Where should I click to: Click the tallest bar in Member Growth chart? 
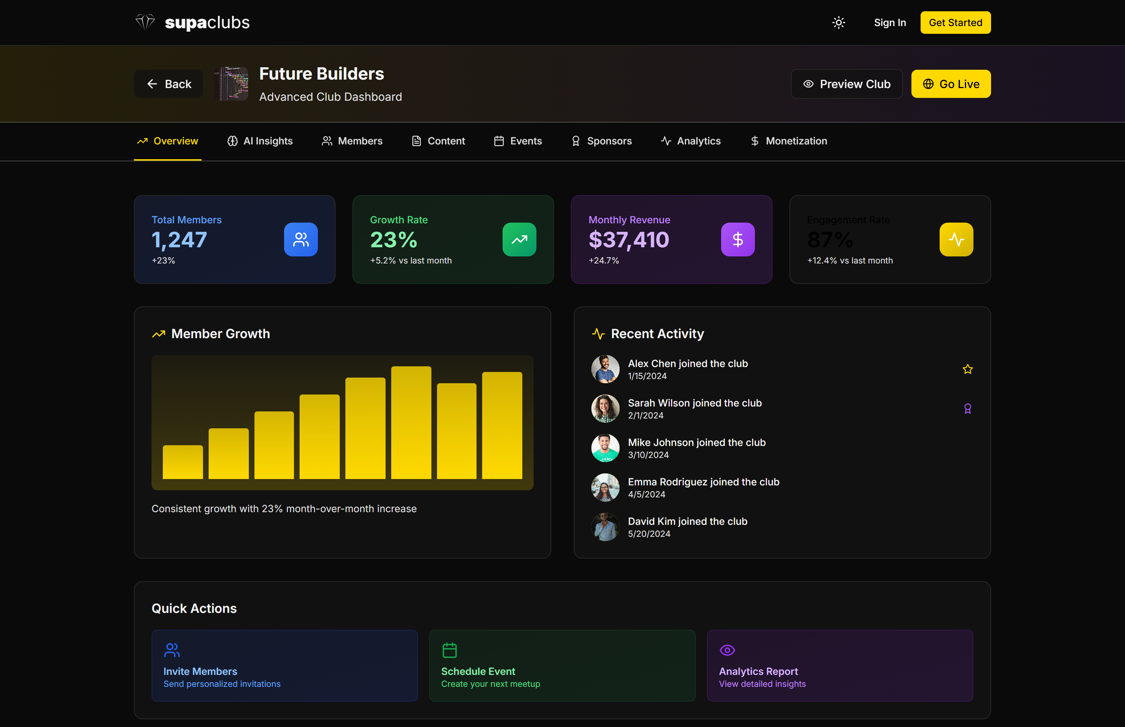click(411, 423)
